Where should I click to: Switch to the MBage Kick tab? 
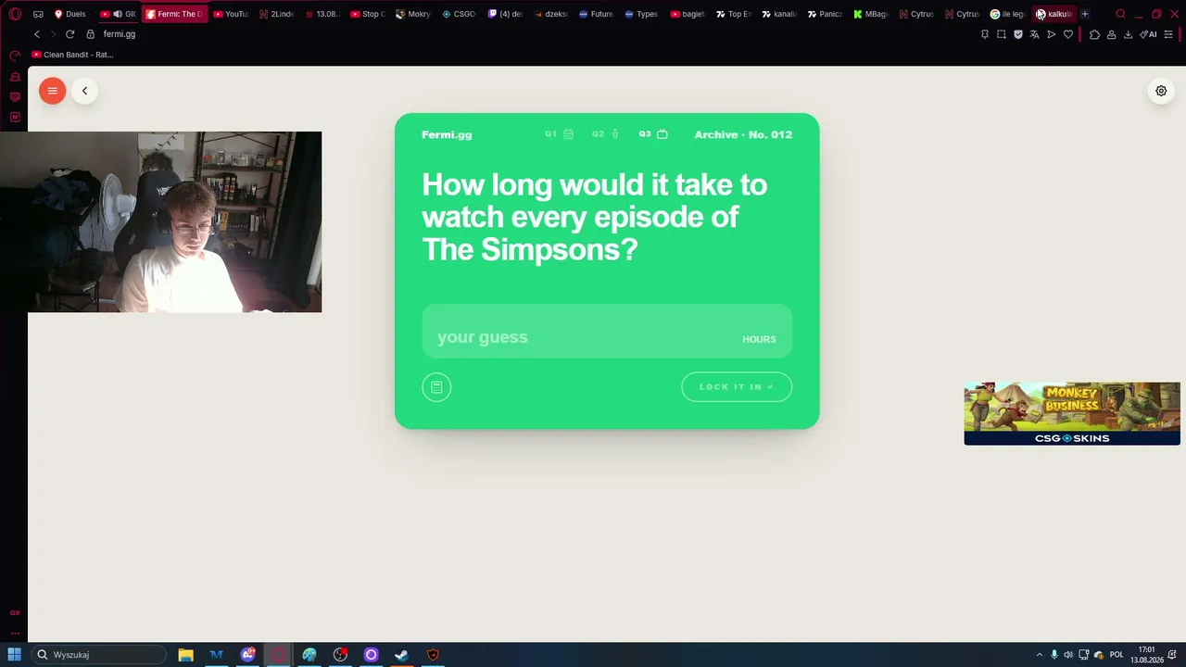tap(870, 14)
